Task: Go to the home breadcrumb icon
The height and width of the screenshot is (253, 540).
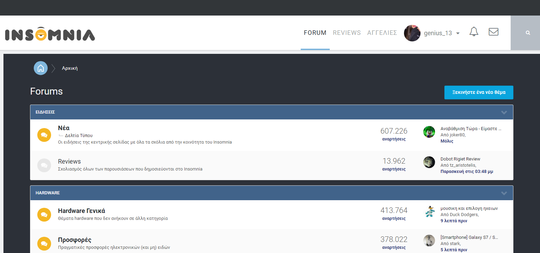Action: 41,68
